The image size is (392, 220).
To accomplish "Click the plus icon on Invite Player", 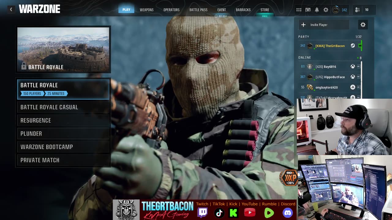I will click(303, 25).
